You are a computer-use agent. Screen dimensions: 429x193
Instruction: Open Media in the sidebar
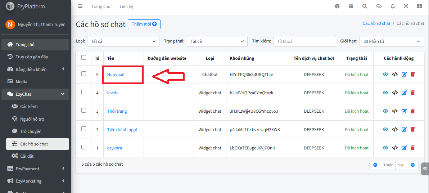coord(36,82)
